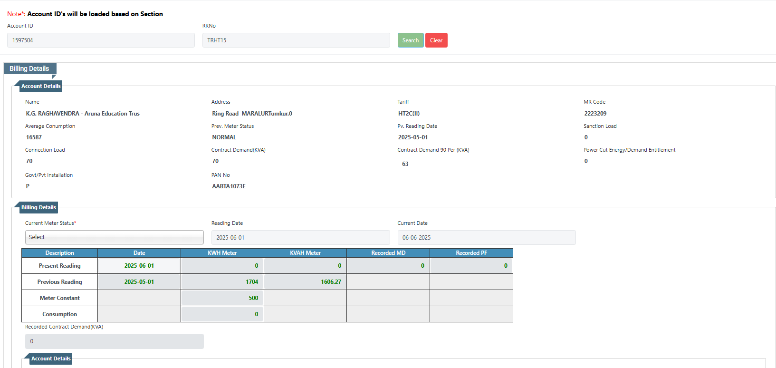776x368 pixels.
Task: Click the red Clear button
Action: click(x=436, y=40)
